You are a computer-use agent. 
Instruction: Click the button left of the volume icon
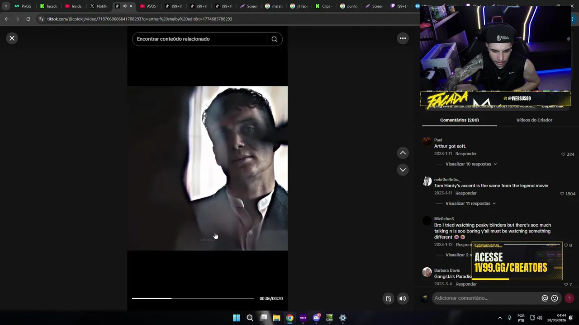pos(389,298)
